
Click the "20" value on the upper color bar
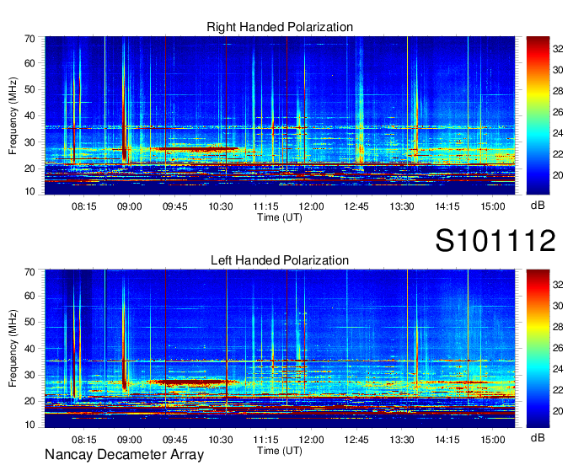[558, 175]
